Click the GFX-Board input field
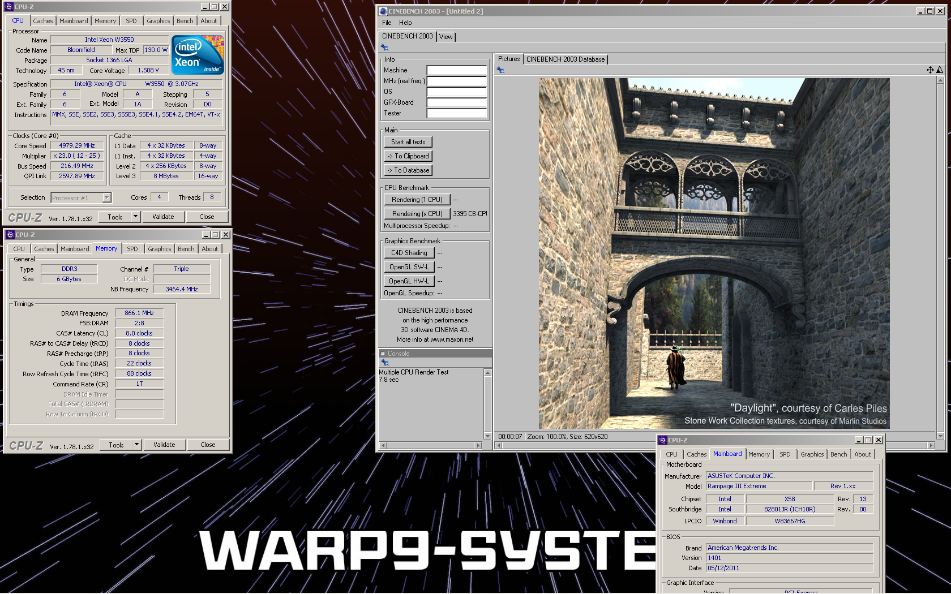 point(457,102)
